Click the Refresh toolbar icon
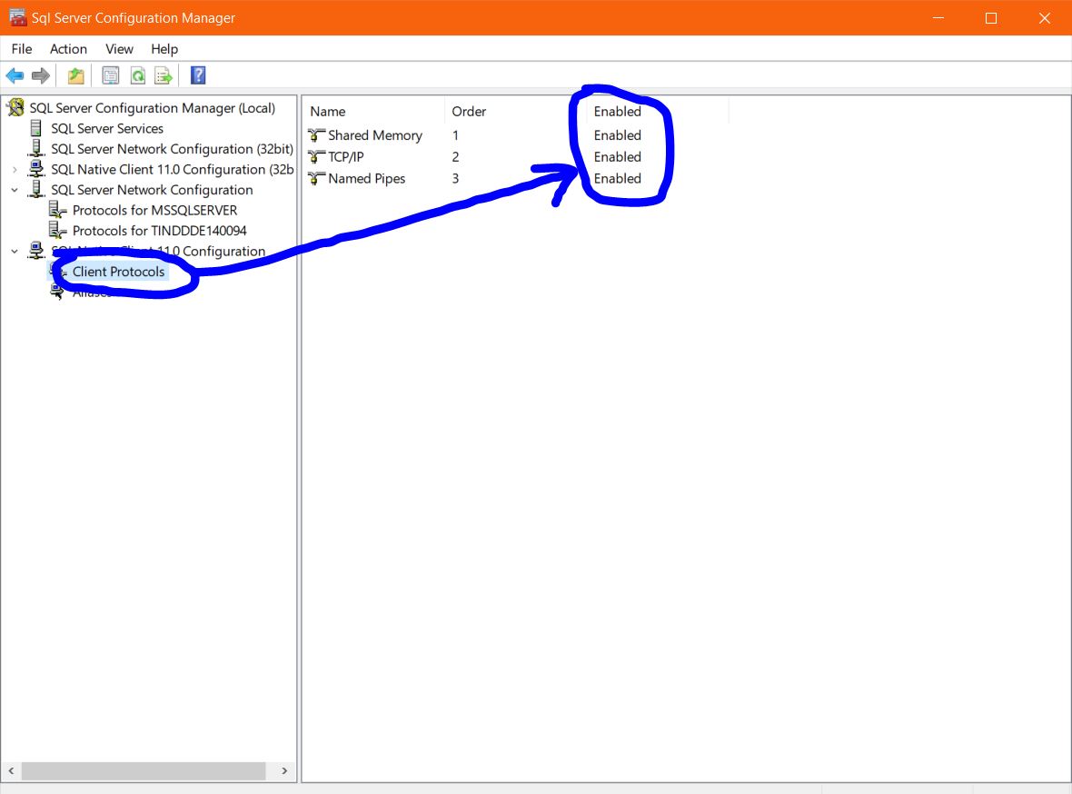The width and height of the screenshot is (1072, 794). coord(137,76)
